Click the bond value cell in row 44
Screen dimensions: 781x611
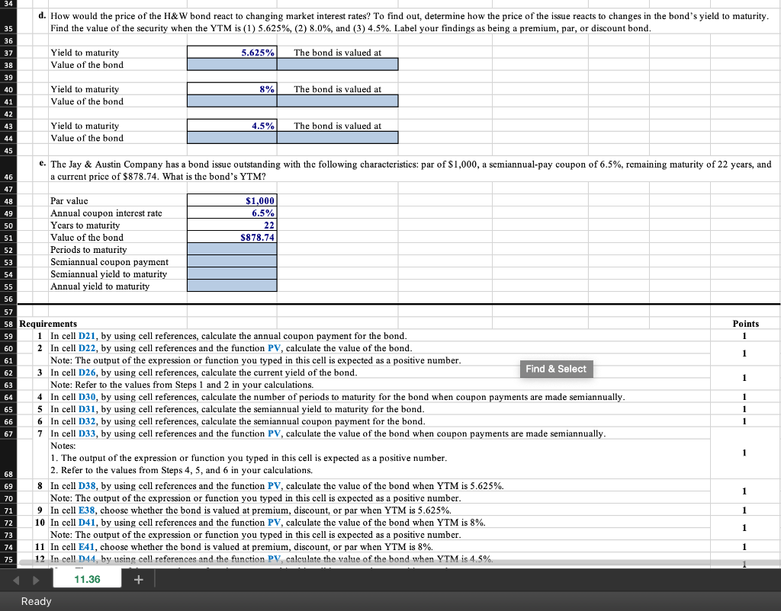coord(232,138)
